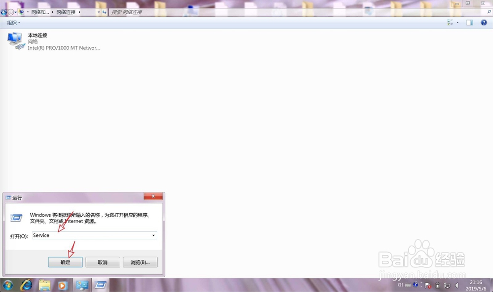Click the 确定 button in the Run dialog

65,262
